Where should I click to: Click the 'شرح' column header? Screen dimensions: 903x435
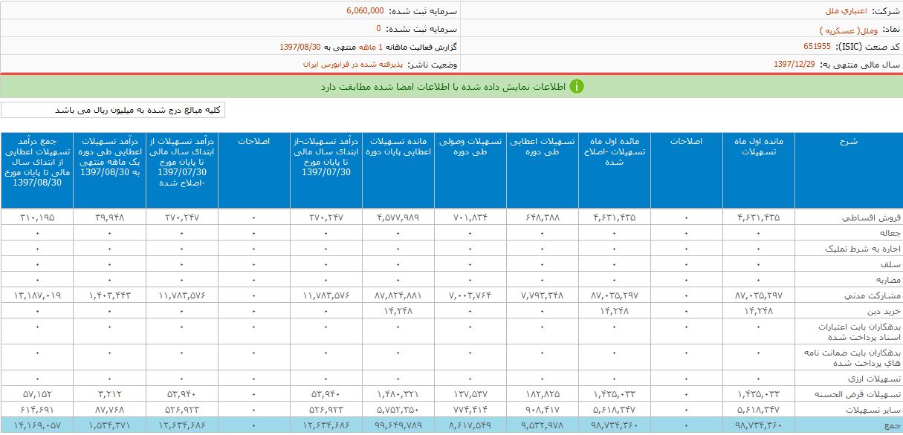click(x=848, y=141)
